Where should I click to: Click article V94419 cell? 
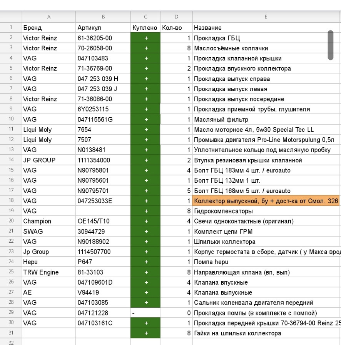(x=103, y=292)
